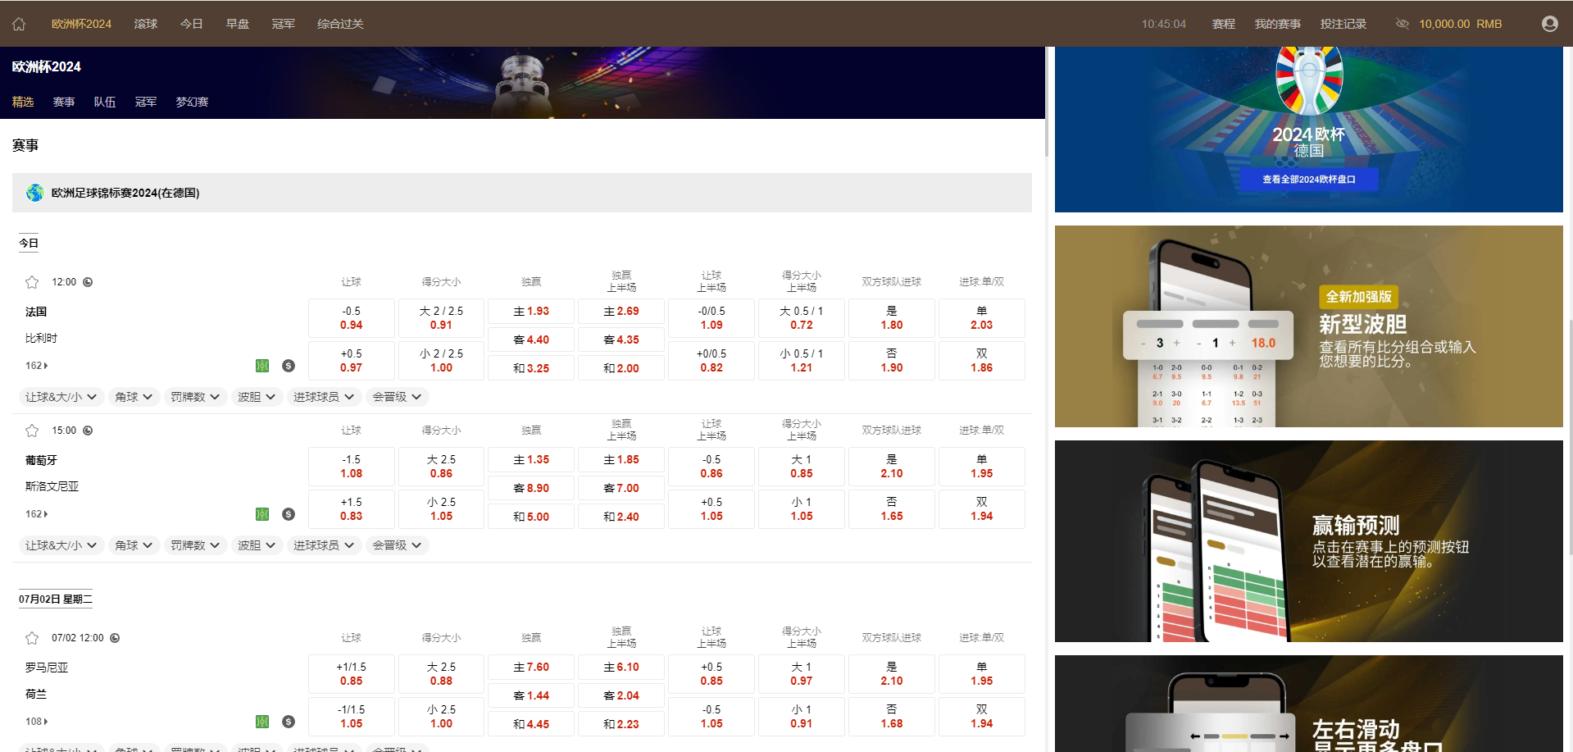Open green pitch tracker icon for France match
Screen dimensions: 1573x752
point(262,366)
